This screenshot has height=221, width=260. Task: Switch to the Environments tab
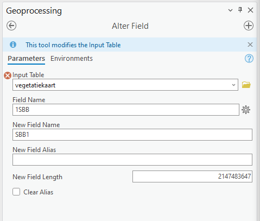[72, 59]
